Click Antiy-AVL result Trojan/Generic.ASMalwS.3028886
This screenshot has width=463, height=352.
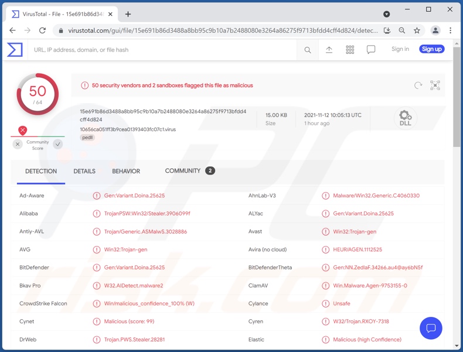pyautogui.click(x=145, y=231)
